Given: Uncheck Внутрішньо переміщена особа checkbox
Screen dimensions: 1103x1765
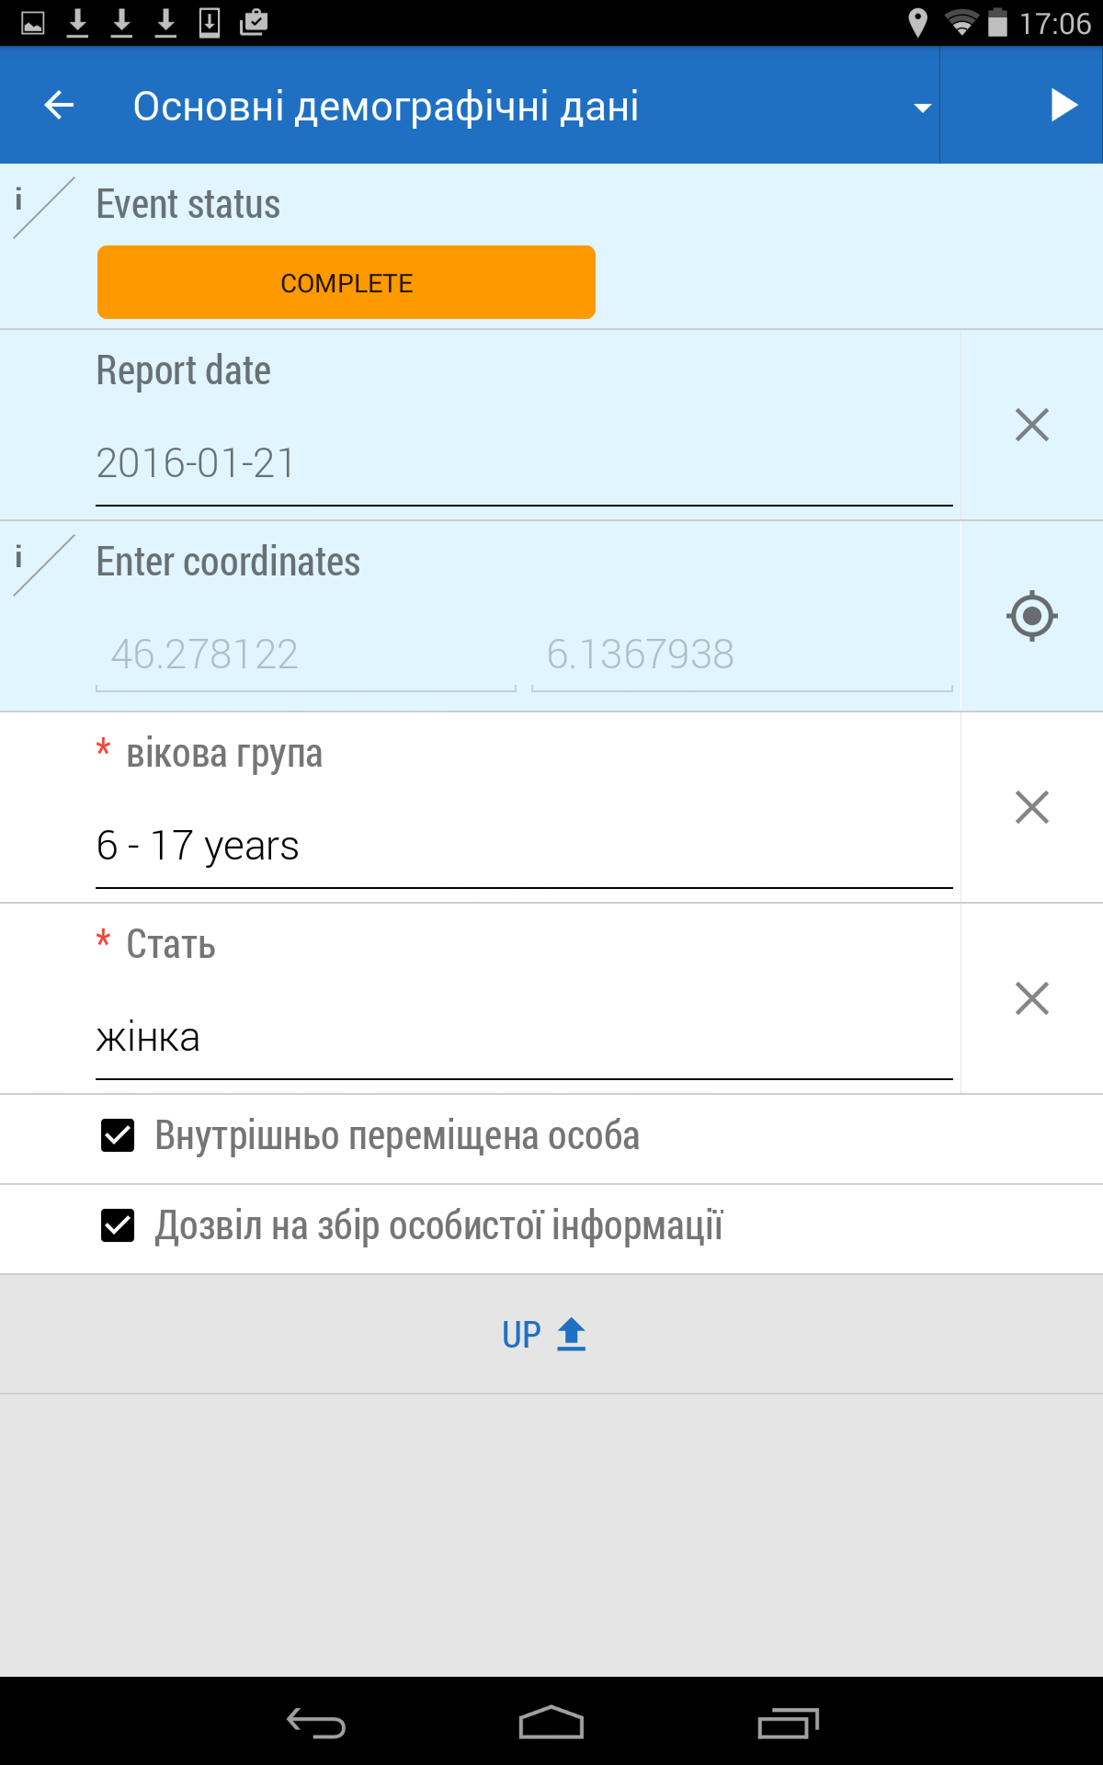Looking at the screenshot, I should point(118,1136).
